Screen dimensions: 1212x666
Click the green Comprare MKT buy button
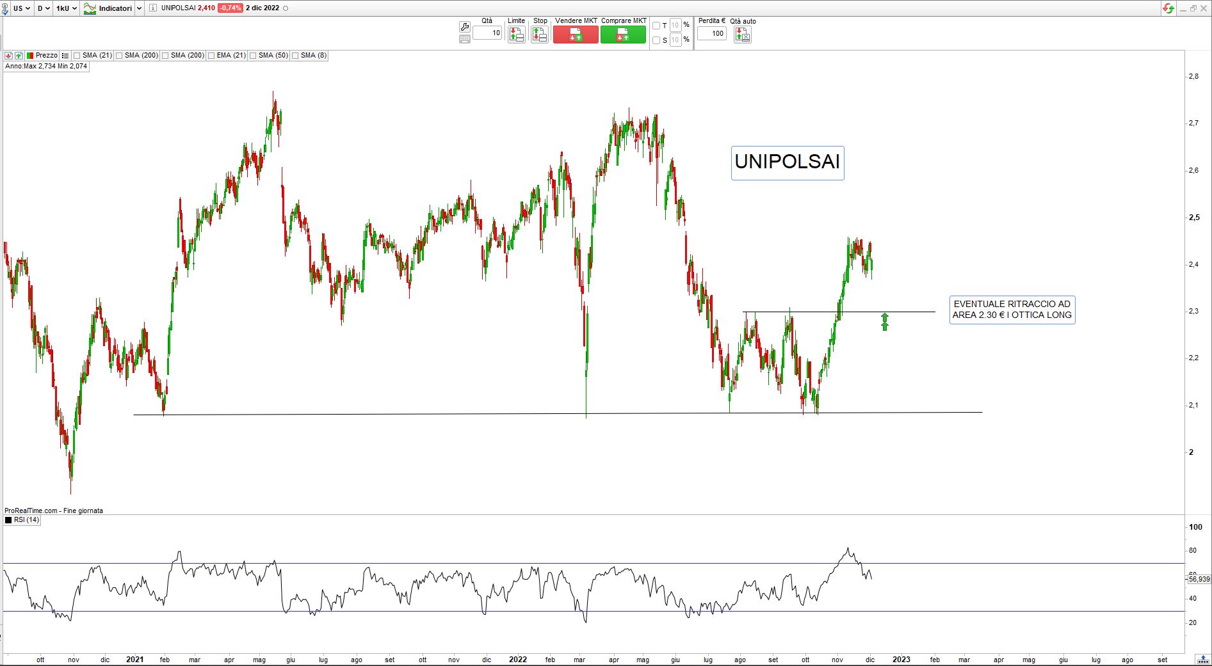[623, 35]
